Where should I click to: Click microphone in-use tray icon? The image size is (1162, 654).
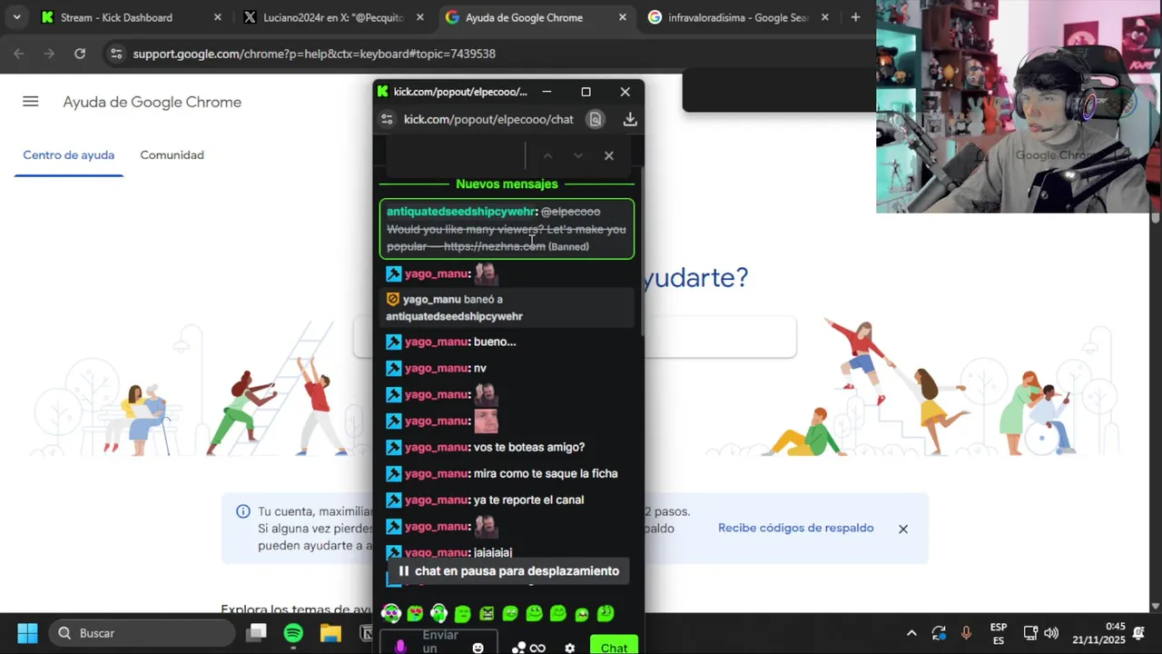click(x=966, y=633)
